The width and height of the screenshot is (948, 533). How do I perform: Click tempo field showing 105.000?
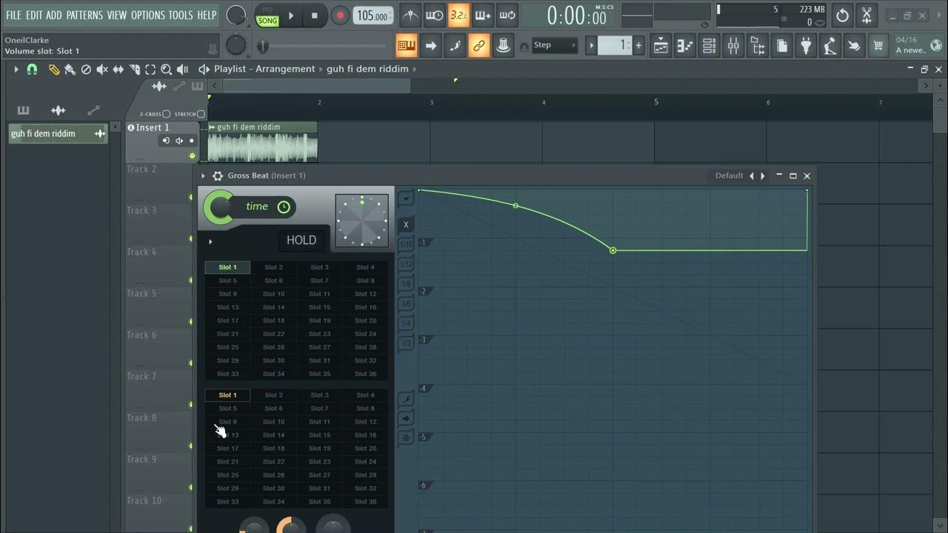(374, 15)
